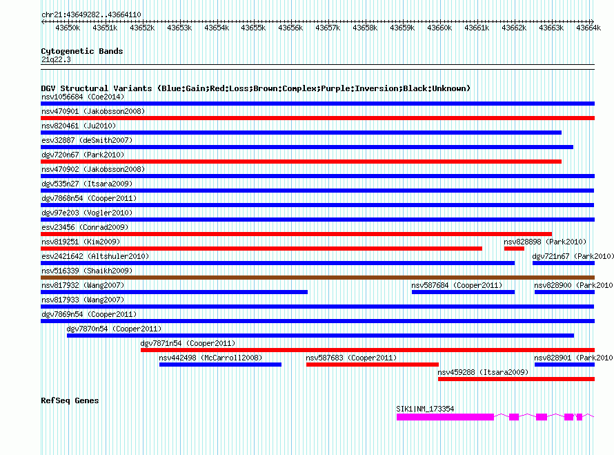Click the red esv23456 (Conrad2009) bar
Image resolution: width=614 pixels, height=455 pixels.
click(297, 234)
